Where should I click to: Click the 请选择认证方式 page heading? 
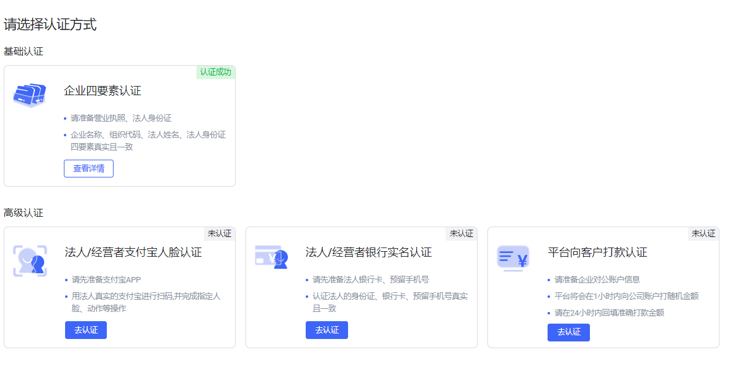(x=50, y=25)
